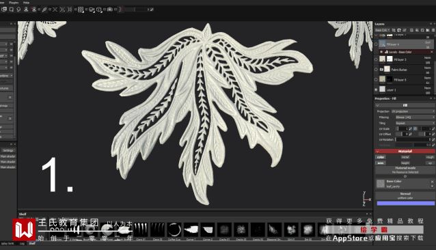Viewport: 436px width, 250px height.
Task: Select the Clone stamp tool icon
Action: 26,10
